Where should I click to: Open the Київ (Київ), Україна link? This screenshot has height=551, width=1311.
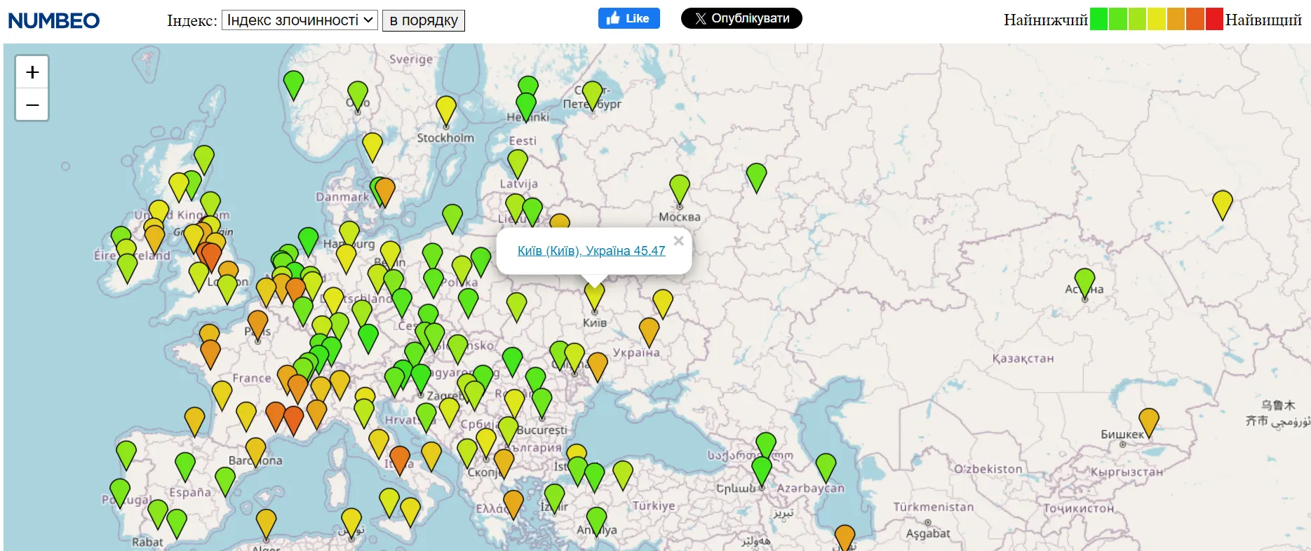click(x=591, y=251)
